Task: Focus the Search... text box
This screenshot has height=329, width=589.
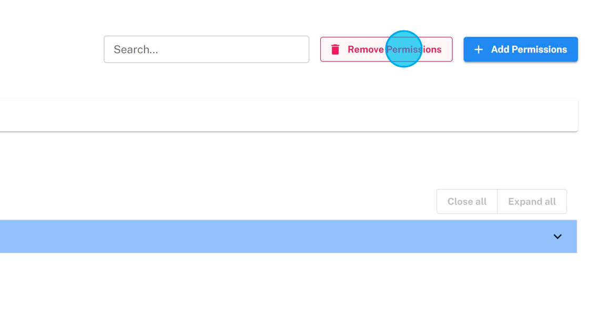Action: (x=206, y=49)
